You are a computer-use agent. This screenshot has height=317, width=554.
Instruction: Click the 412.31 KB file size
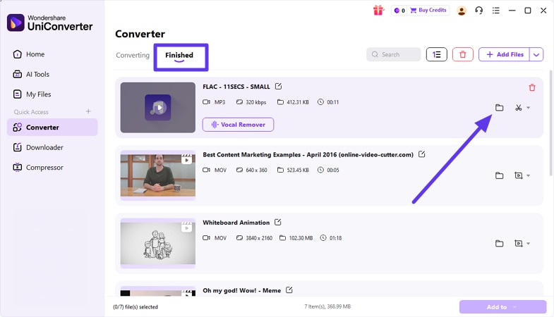298,102
